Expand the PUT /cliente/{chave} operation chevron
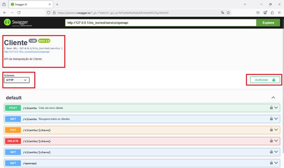 [276, 130]
